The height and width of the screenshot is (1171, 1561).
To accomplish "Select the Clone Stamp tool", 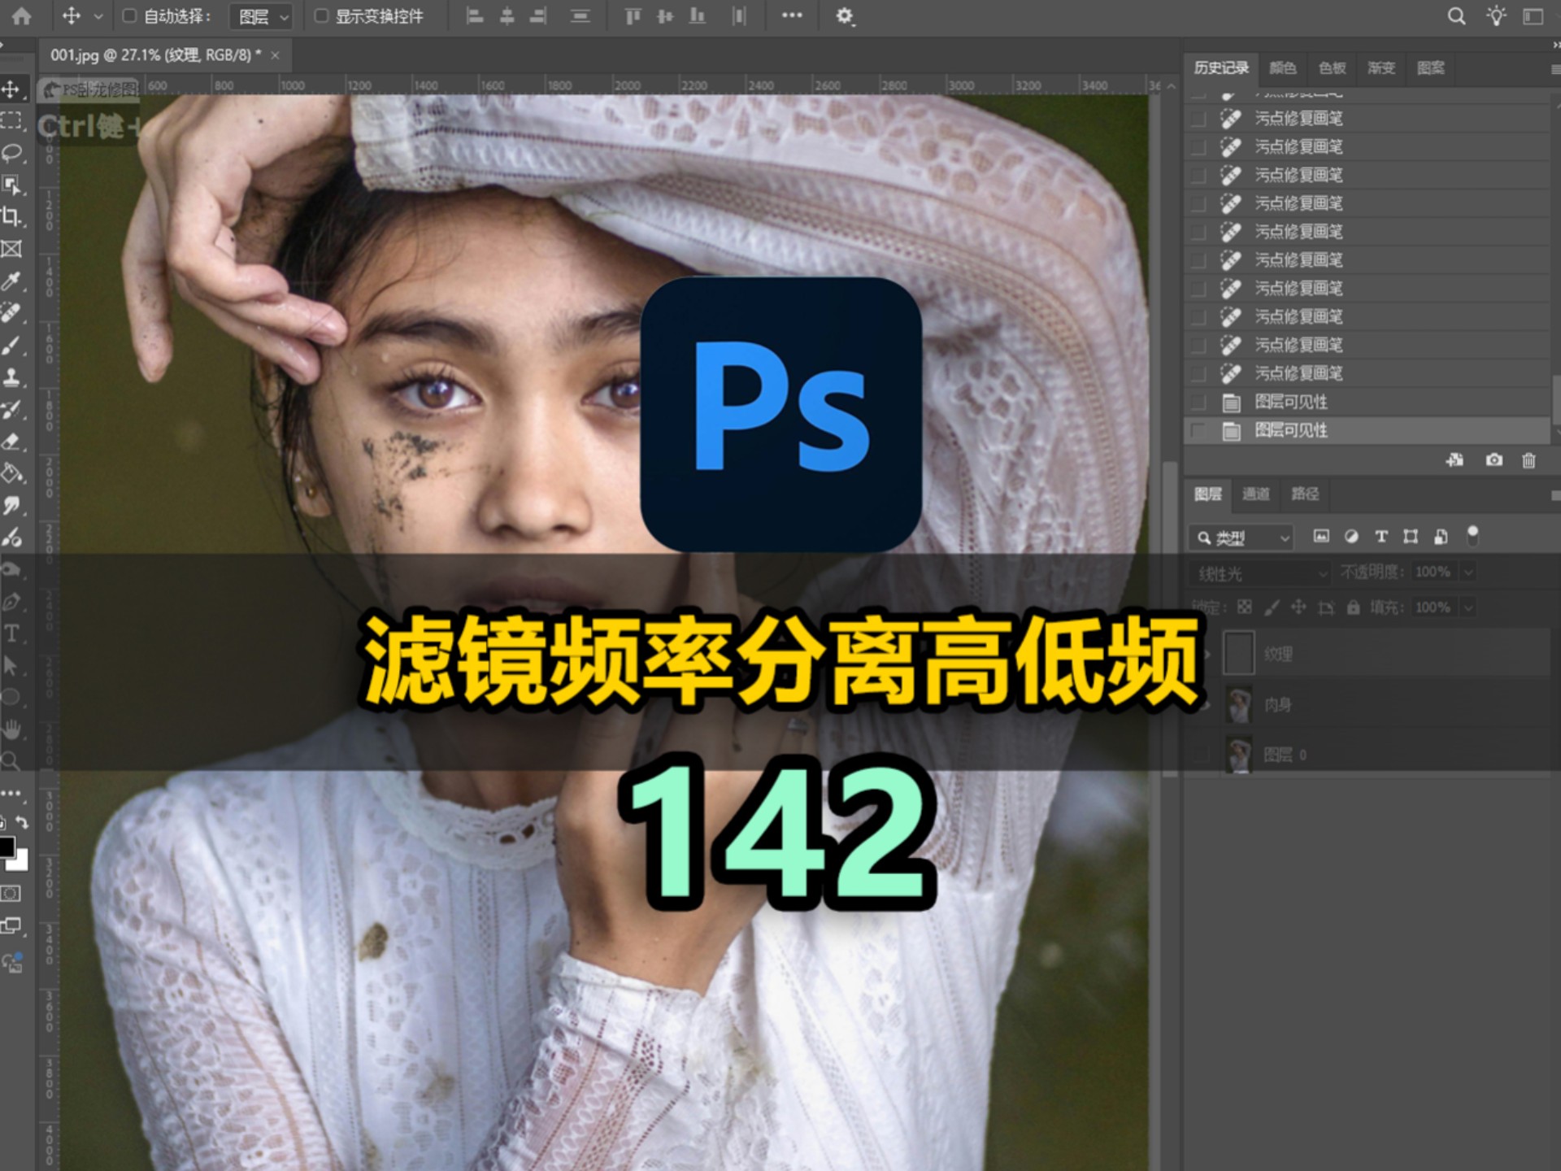I will coord(11,377).
